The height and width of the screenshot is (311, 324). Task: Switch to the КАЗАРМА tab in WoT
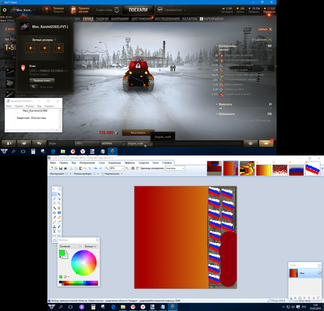(190, 19)
